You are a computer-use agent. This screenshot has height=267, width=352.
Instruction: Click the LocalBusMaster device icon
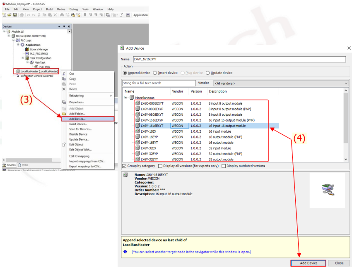pos(18,71)
